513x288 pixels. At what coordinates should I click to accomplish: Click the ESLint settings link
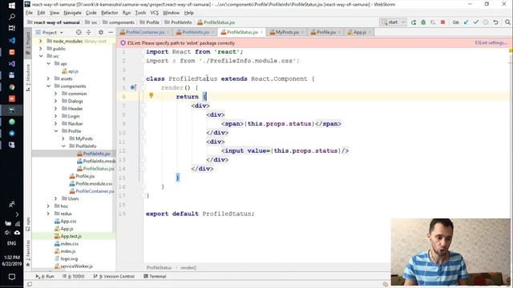491,42
